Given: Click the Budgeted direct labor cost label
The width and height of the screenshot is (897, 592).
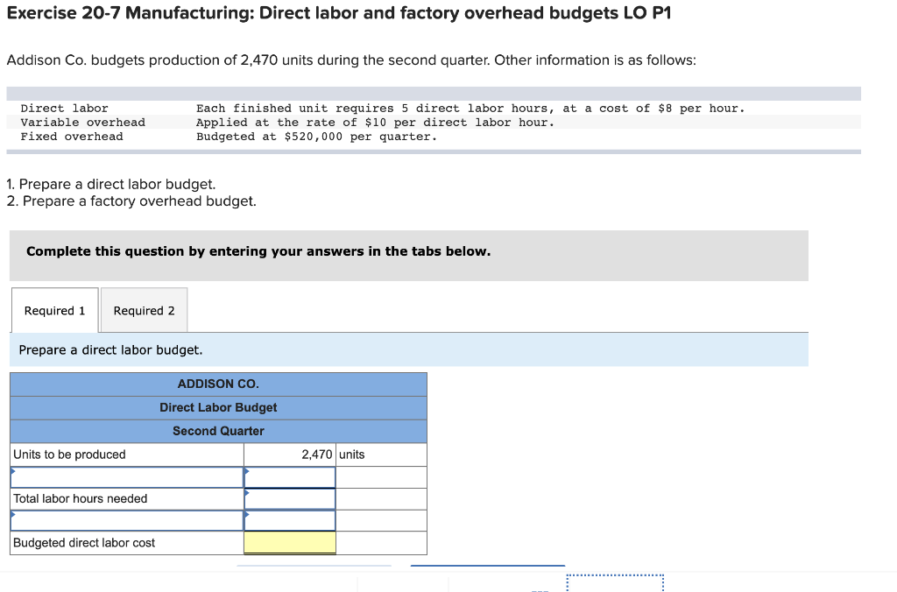Looking at the screenshot, I should pos(84,543).
